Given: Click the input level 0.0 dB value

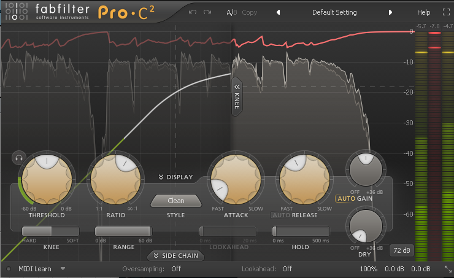Looking at the screenshot, I should (x=394, y=269).
